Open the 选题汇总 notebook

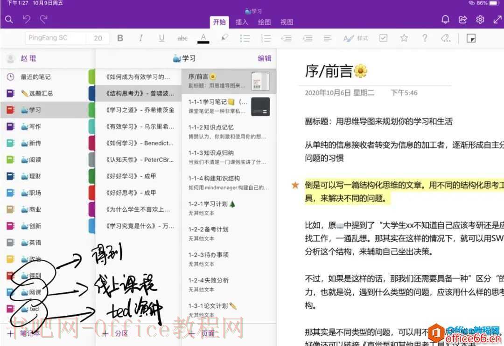pyautogui.click(x=44, y=93)
